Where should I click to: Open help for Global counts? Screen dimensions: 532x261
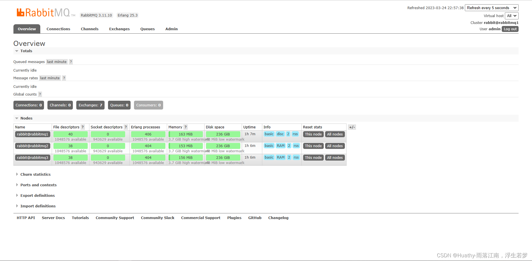pyautogui.click(x=40, y=94)
